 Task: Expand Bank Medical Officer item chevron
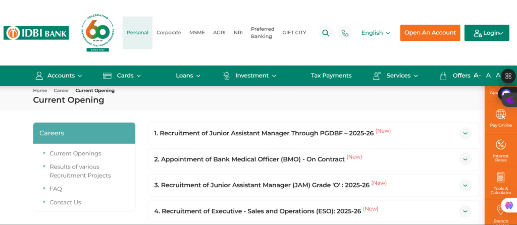tap(465, 159)
